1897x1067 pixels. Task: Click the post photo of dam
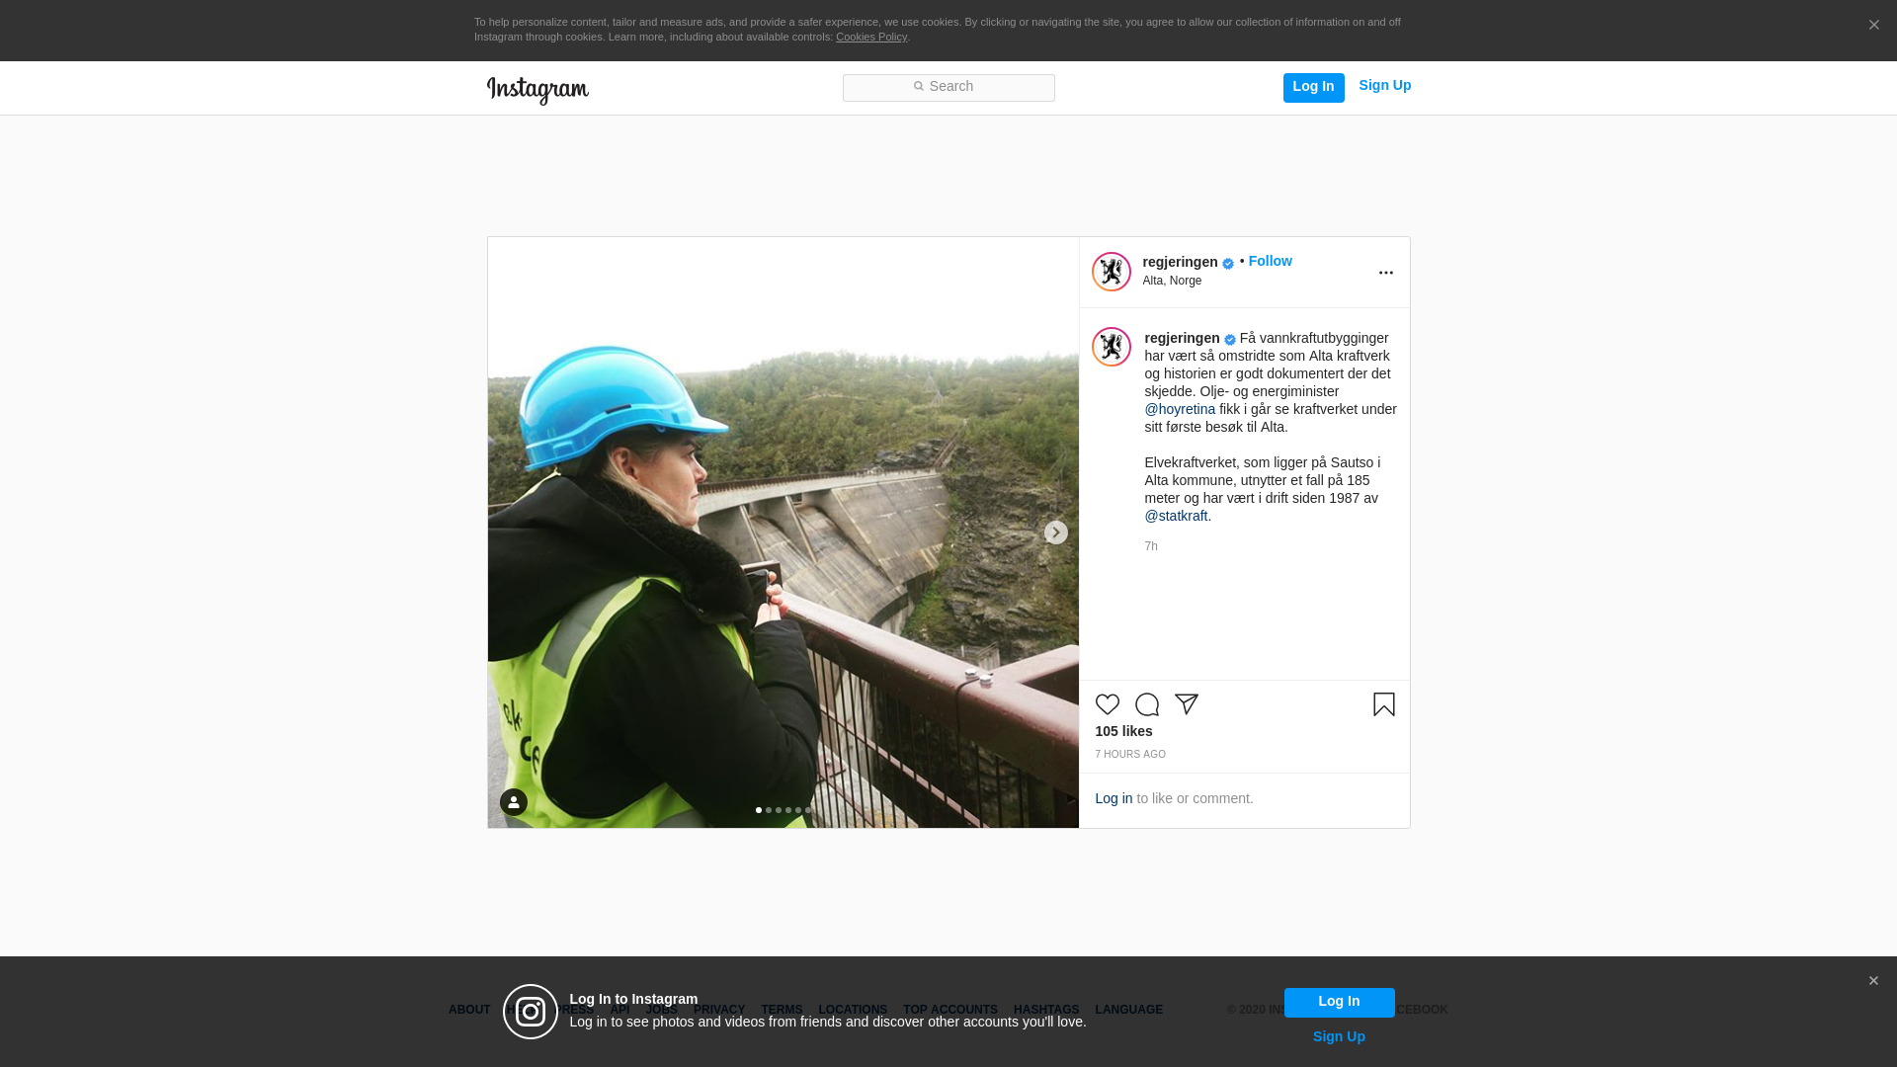pos(784,533)
